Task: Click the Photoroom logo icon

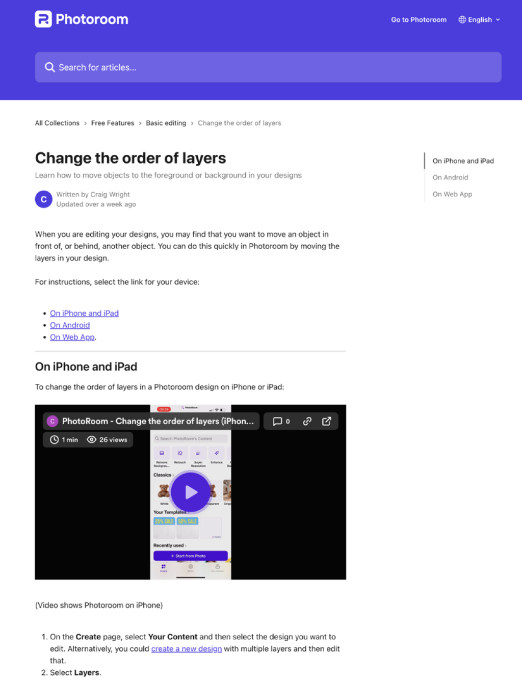Action: (x=43, y=19)
